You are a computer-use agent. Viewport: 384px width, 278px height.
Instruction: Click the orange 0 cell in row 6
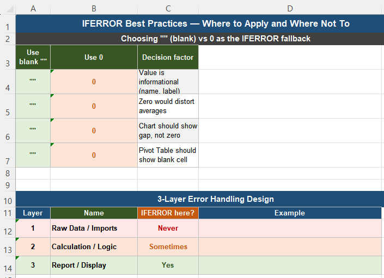[x=94, y=131]
